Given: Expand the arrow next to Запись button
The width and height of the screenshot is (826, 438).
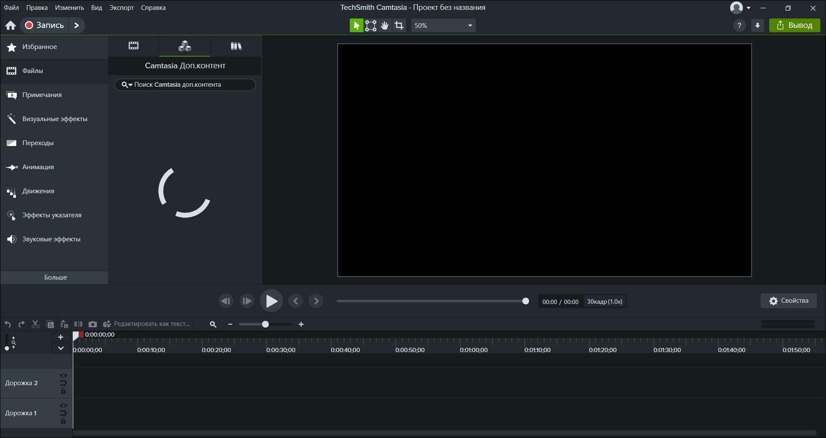Looking at the screenshot, I should point(77,25).
